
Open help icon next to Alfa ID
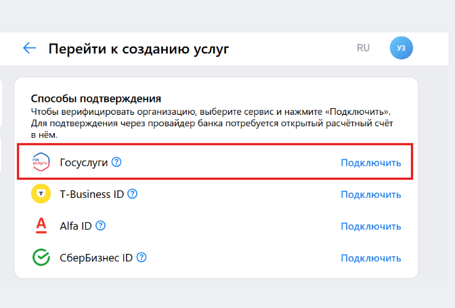tap(100, 226)
